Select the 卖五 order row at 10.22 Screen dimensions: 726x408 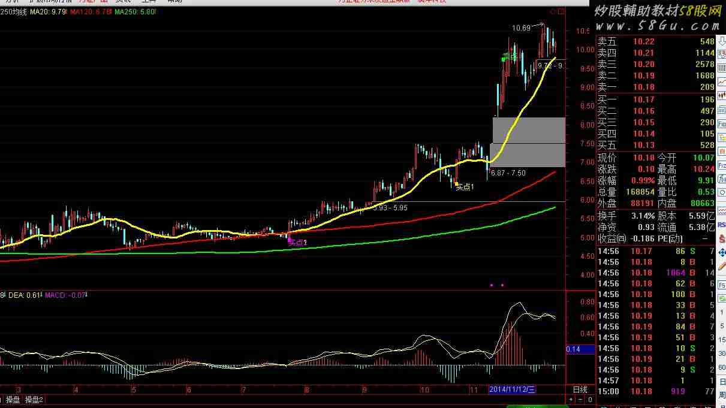(x=656, y=42)
